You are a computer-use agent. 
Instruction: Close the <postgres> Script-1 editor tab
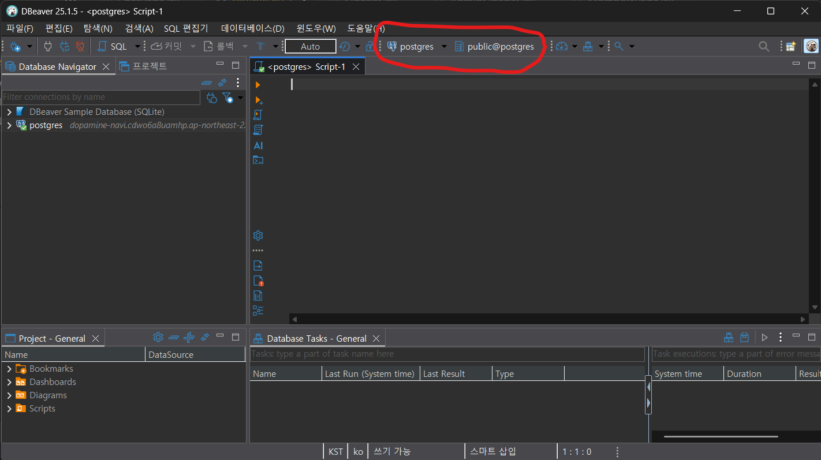(356, 66)
